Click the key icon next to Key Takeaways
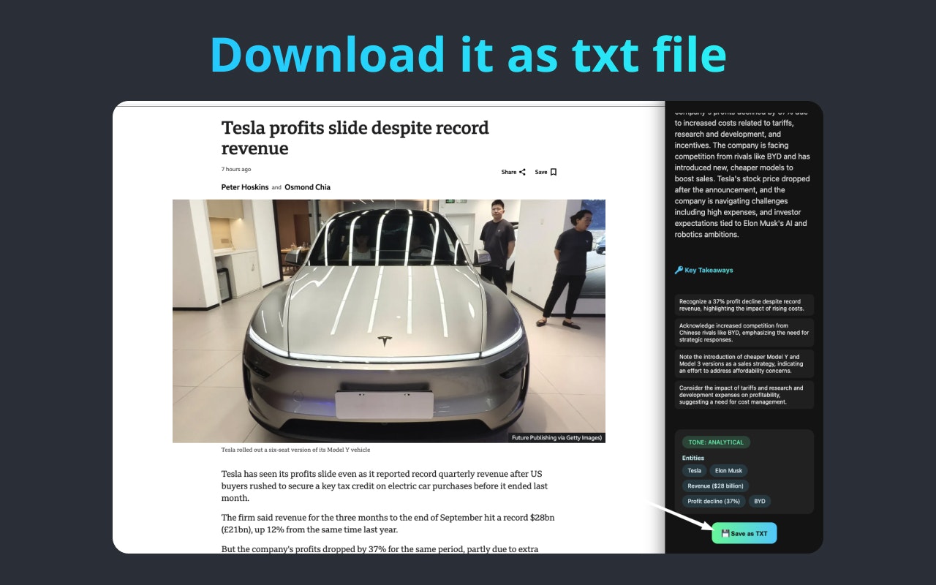This screenshot has width=936, height=585. (x=678, y=270)
